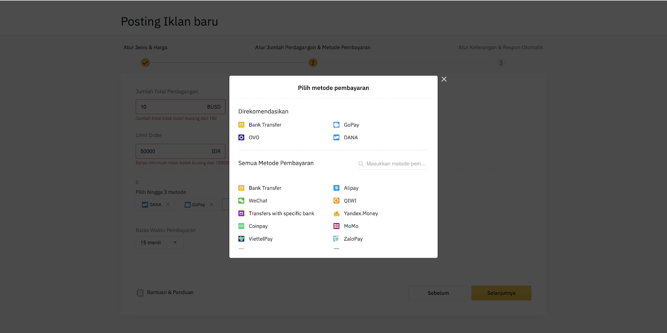This screenshot has height=333, width=667.
Task: Click Bantuan & Panduan help icon
Action: 140,293
